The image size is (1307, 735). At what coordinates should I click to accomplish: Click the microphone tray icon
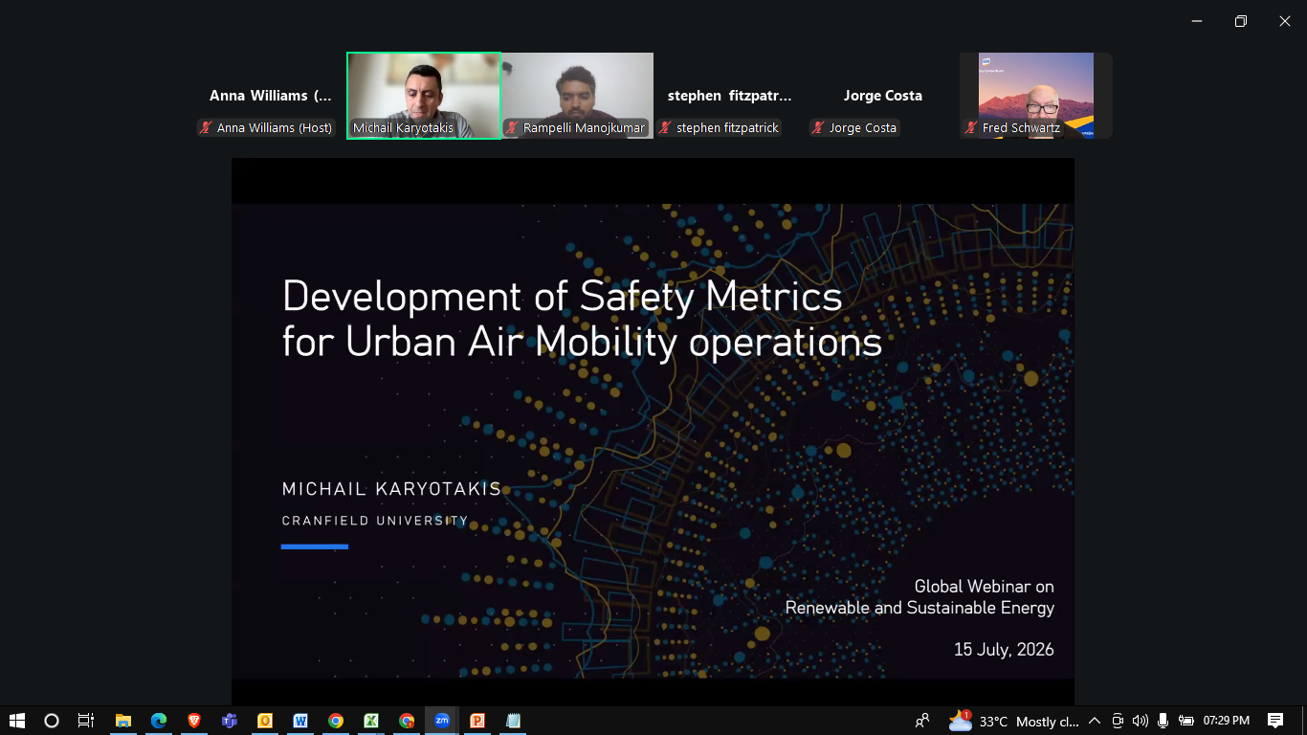click(x=1163, y=721)
